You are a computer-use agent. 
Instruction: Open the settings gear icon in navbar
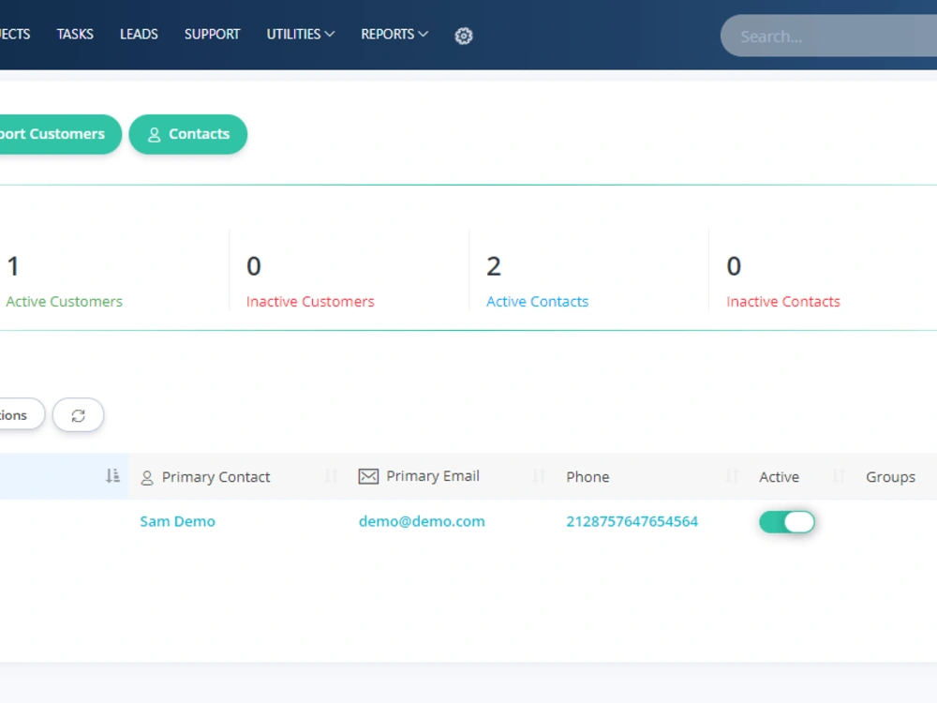[463, 36]
